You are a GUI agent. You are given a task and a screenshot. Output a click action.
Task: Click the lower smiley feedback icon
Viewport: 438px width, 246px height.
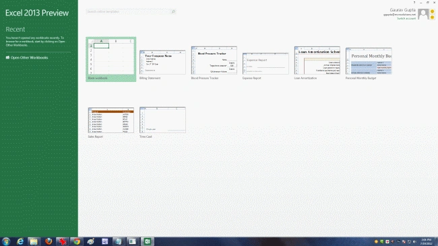[x=432, y=17]
